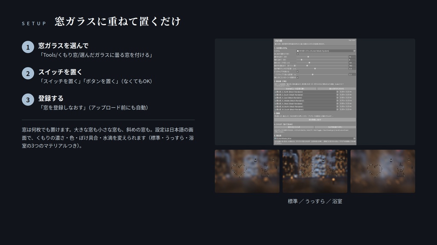Click slider handle with value 6
Viewport: 437px width, 245px height.
[302, 60]
